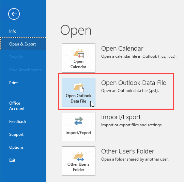Click the Import/Export heading text
Screen dimensions: 184x182
pyautogui.click(x=121, y=117)
